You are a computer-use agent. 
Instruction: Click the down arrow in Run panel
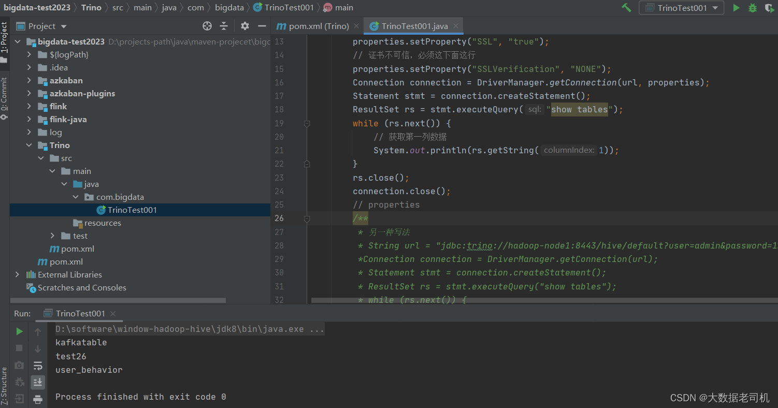point(38,348)
